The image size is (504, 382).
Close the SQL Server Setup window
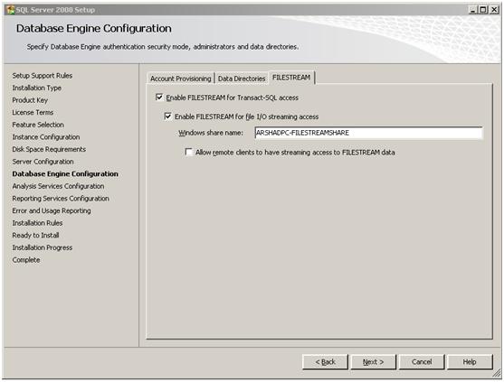[x=494, y=10]
